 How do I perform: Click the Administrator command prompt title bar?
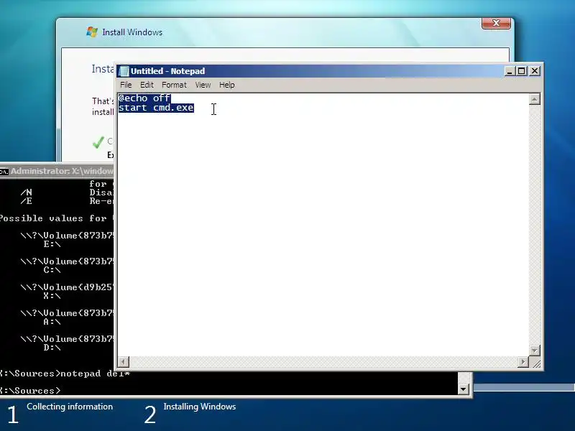(x=57, y=171)
